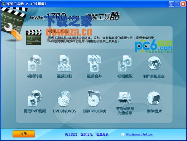
Task: Click the home icon beside the website URL
Action: click(x=122, y=134)
